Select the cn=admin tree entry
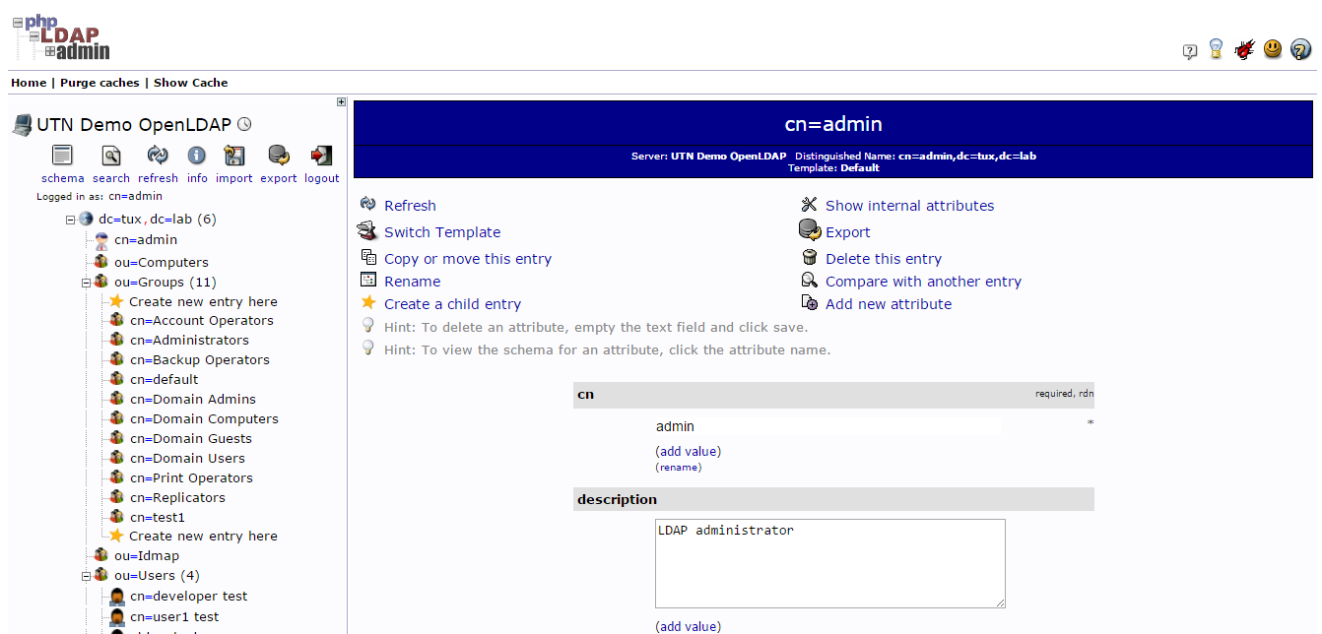 click(146, 239)
